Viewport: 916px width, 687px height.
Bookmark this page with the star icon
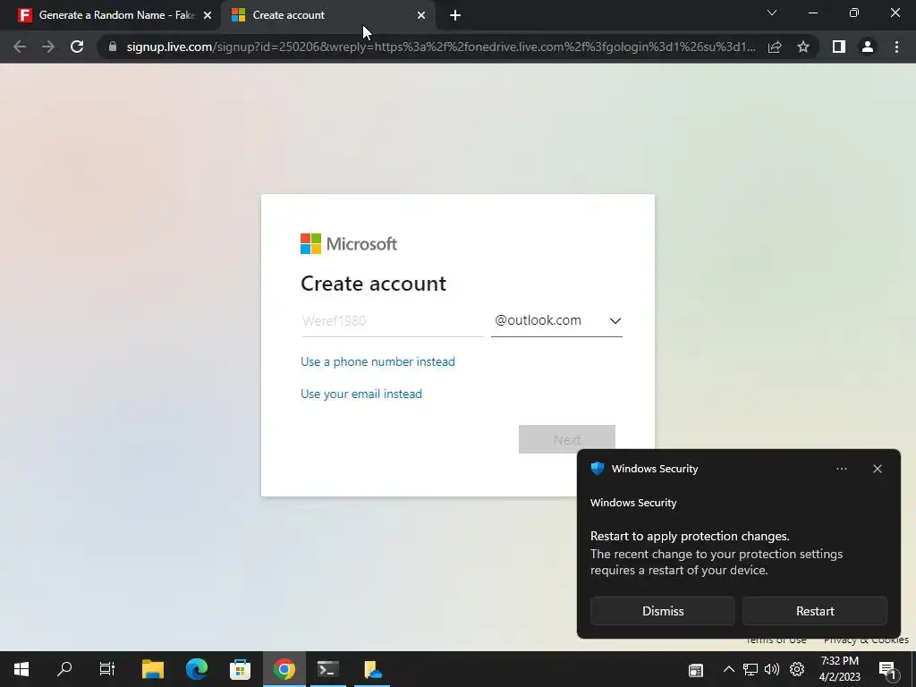[803, 47]
